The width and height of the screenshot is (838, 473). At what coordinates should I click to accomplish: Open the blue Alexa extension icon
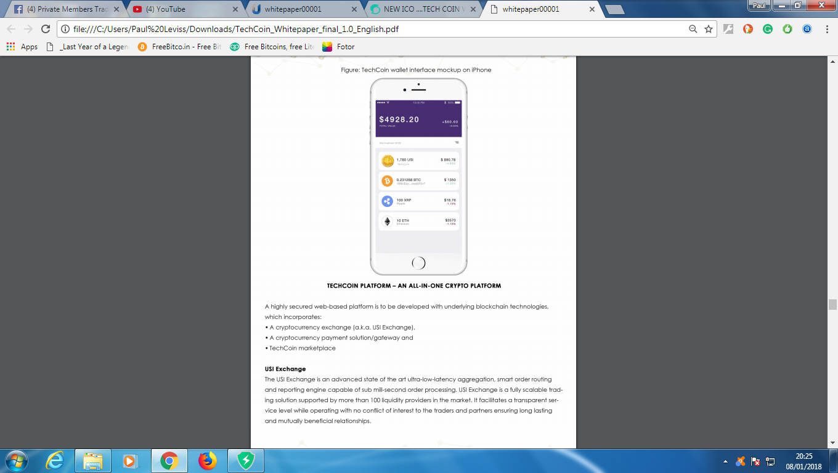(807, 29)
